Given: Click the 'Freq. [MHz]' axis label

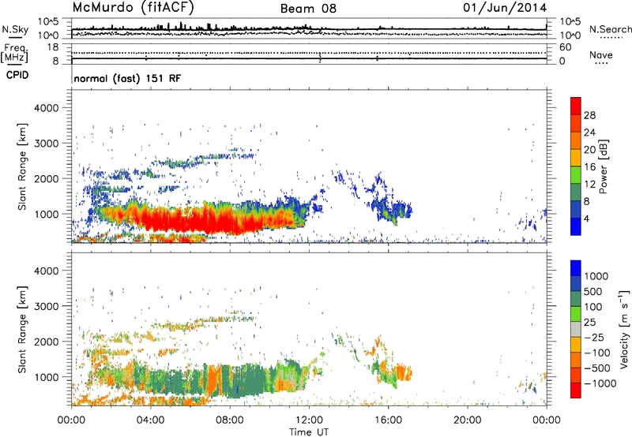Looking at the screenshot, I should [x=14, y=54].
